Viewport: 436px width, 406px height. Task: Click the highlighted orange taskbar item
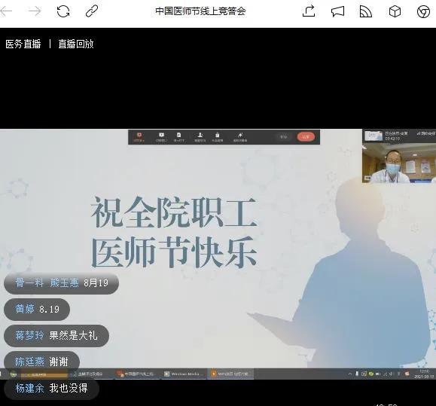(44, 375)
